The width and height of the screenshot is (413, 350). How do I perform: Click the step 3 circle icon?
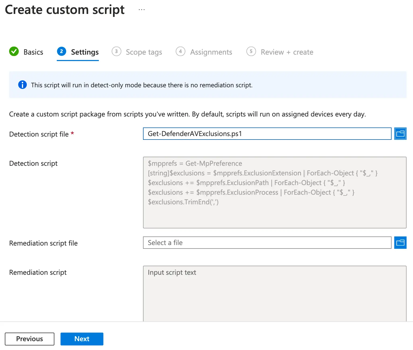(x=116, y=51)
